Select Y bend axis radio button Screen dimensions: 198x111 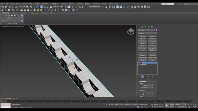[147, 93]
